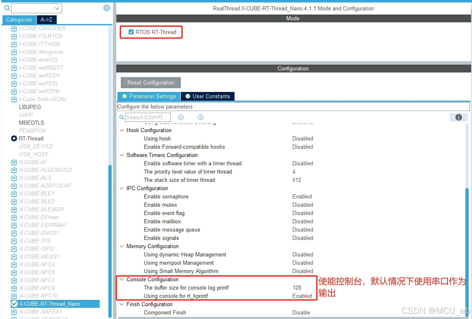472x319 pixels.
Task: Collapse the Hook Configuration section
Action: [122, 130]
